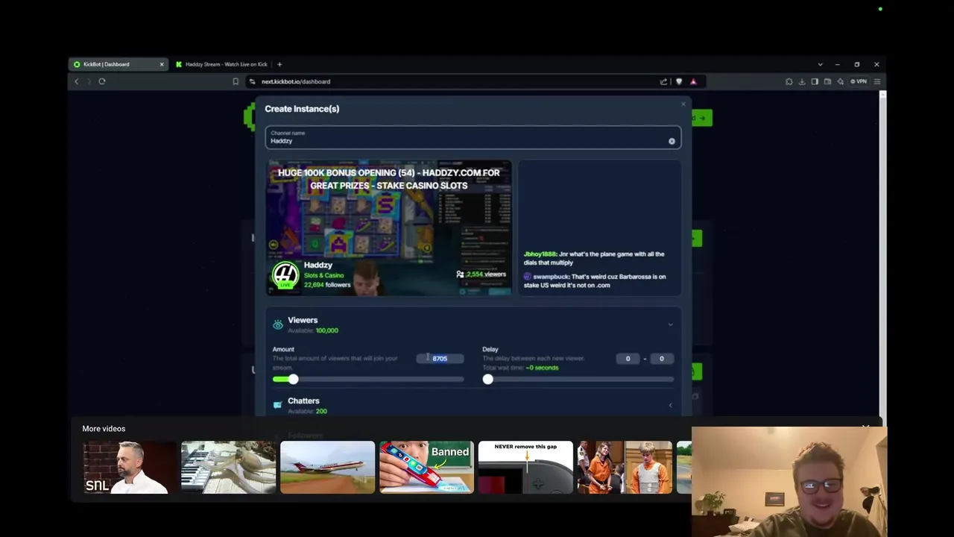
Task: Click the Haddzy stream preview thumbnail
Action: coord(389,227)
